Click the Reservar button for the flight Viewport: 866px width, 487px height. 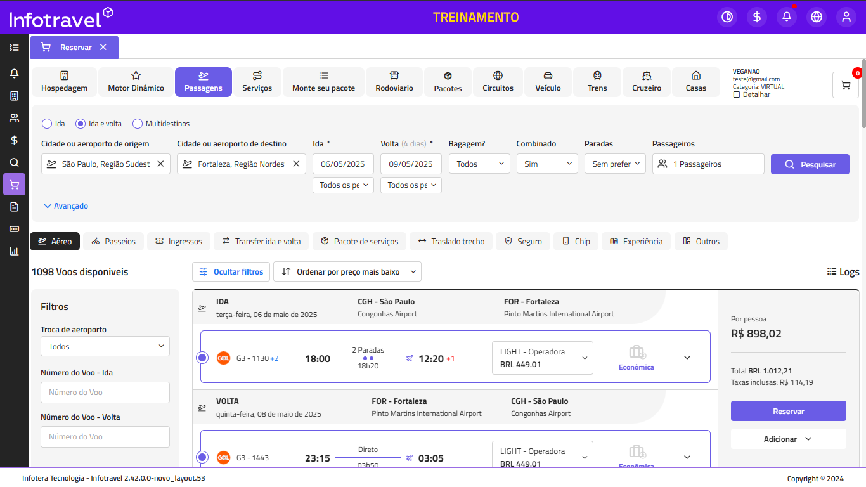788,411
